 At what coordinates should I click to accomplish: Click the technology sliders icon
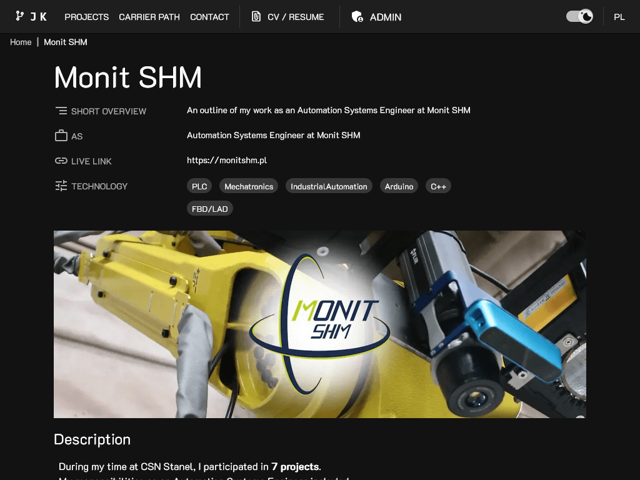point(61,186)
